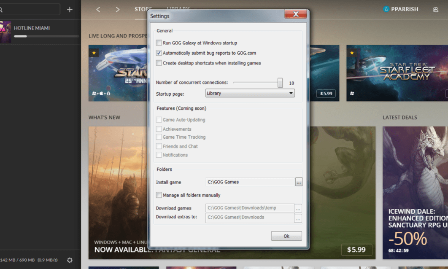The height and width of the screenshot is (269, 448).
Task: Check Manage all folders manually
Action: coord(159,195)
